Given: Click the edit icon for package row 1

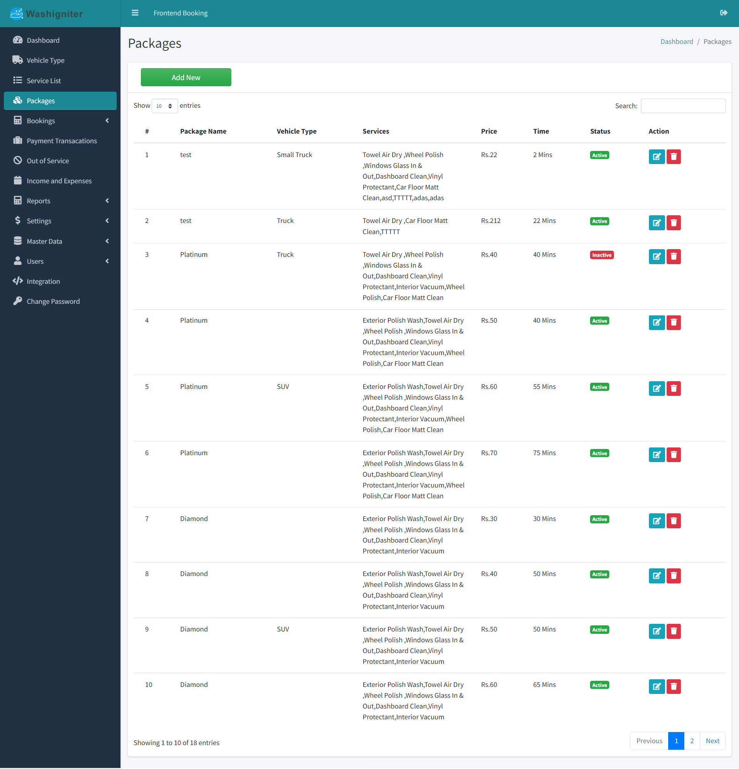Looking at the screenshot, I should point(656,156).
